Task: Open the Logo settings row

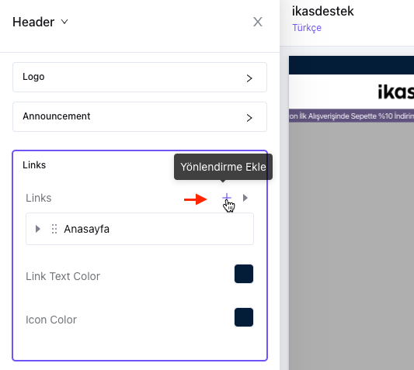Action: (140, 78)
